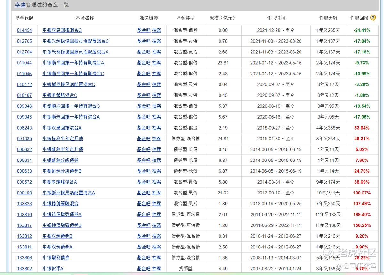384x275 pixels.
Task: Open 中银稳健策略混合 fund link
Action: pyautogui.click(x=60, y=204)
